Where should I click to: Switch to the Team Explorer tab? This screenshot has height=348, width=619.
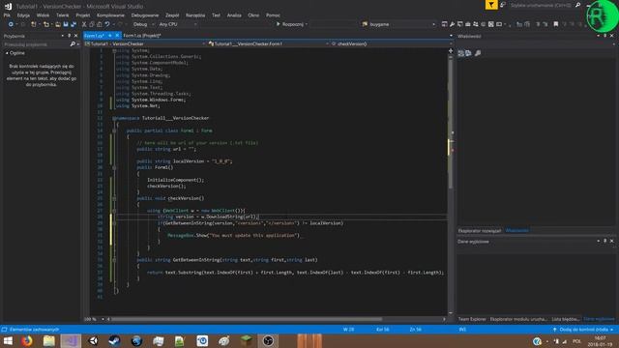coord(472,319)
